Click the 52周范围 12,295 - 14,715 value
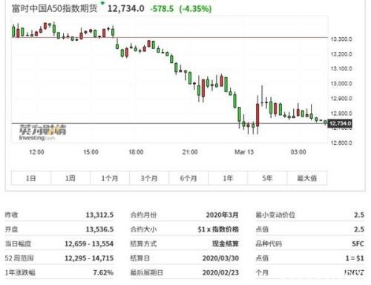 [89, 258]
